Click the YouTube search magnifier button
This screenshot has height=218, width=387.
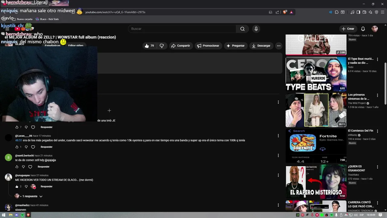242,29
